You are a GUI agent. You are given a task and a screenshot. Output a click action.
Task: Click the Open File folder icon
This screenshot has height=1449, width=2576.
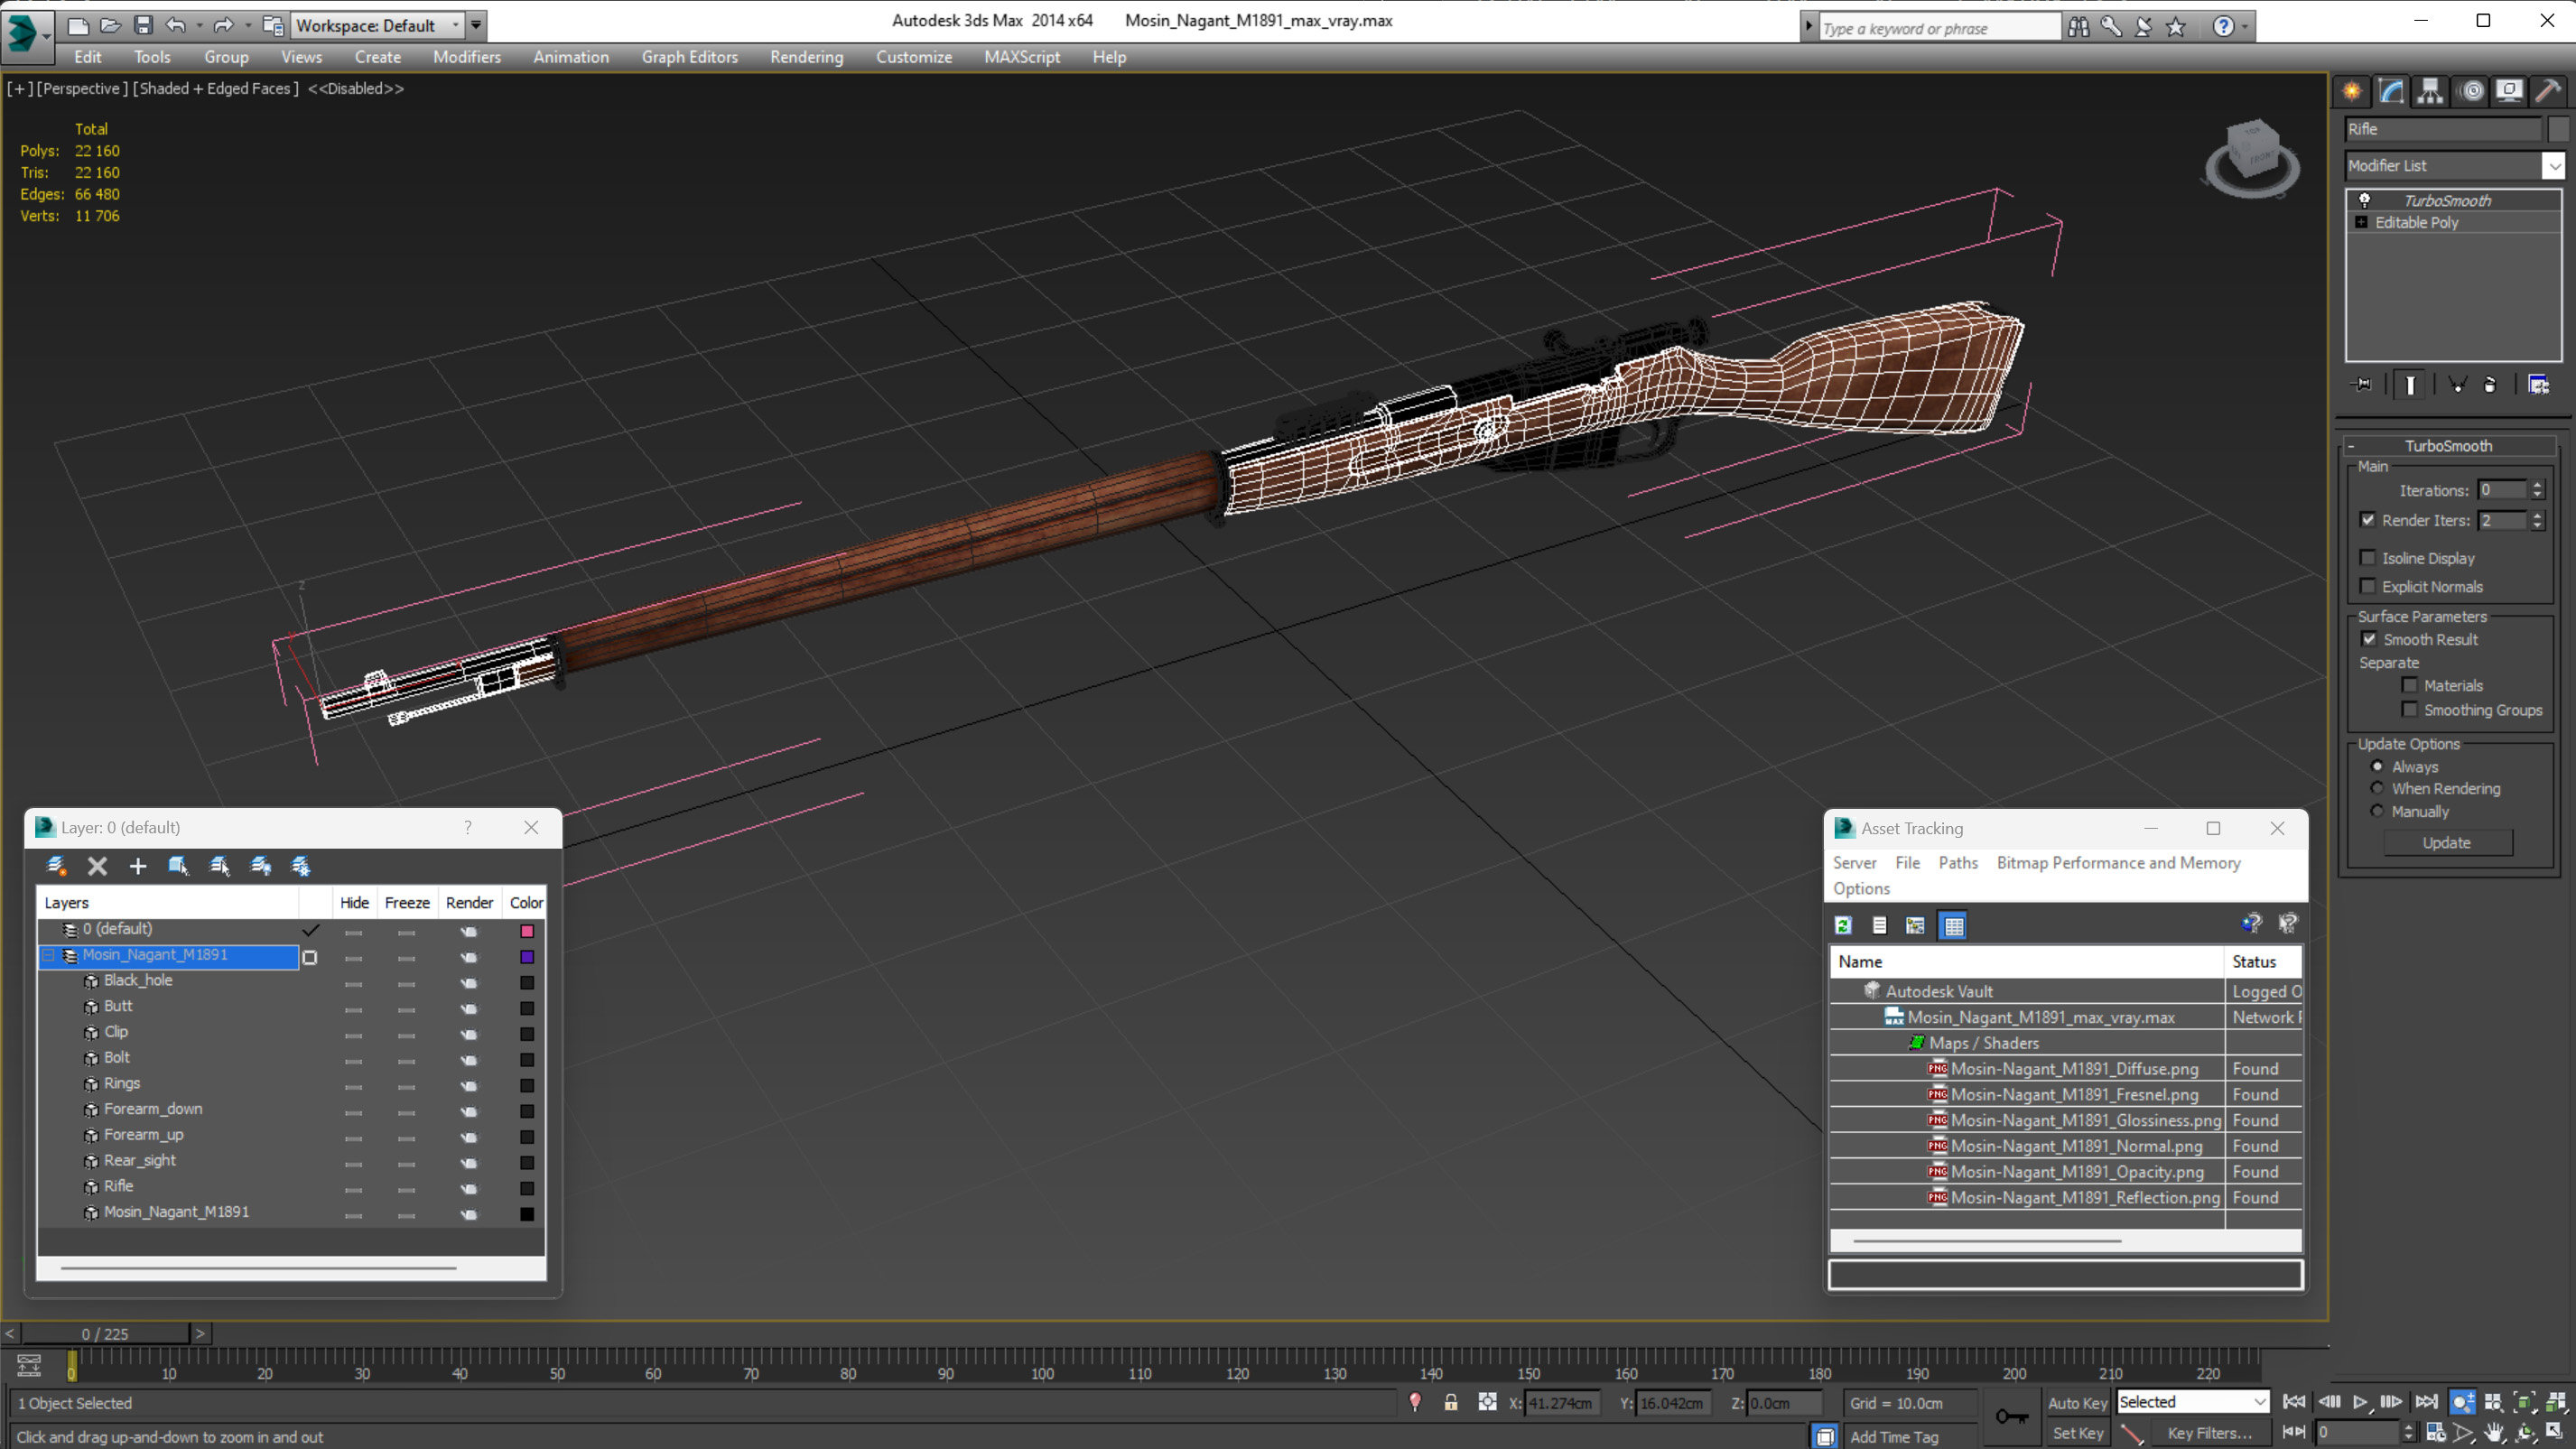pyautogui.click(x=111, y=25)
